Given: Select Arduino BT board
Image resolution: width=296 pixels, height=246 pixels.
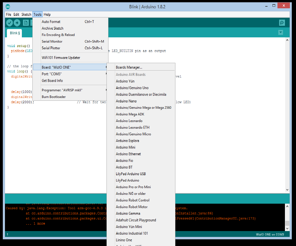Looking at the screenshot, I should coord(141,167).
